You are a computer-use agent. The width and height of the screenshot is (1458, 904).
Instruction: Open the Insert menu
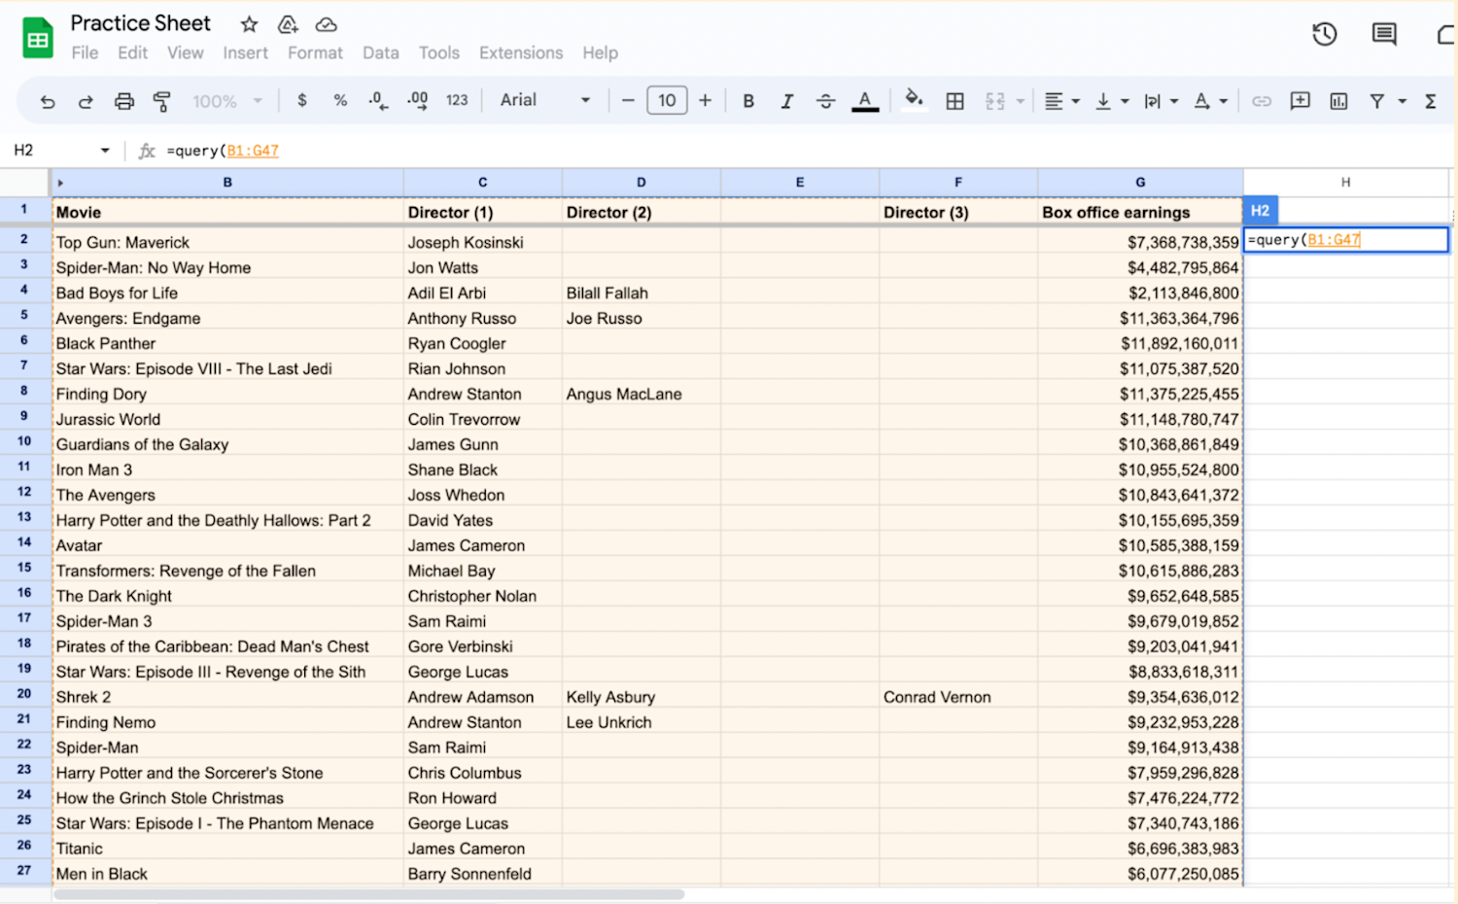point(245,52)
